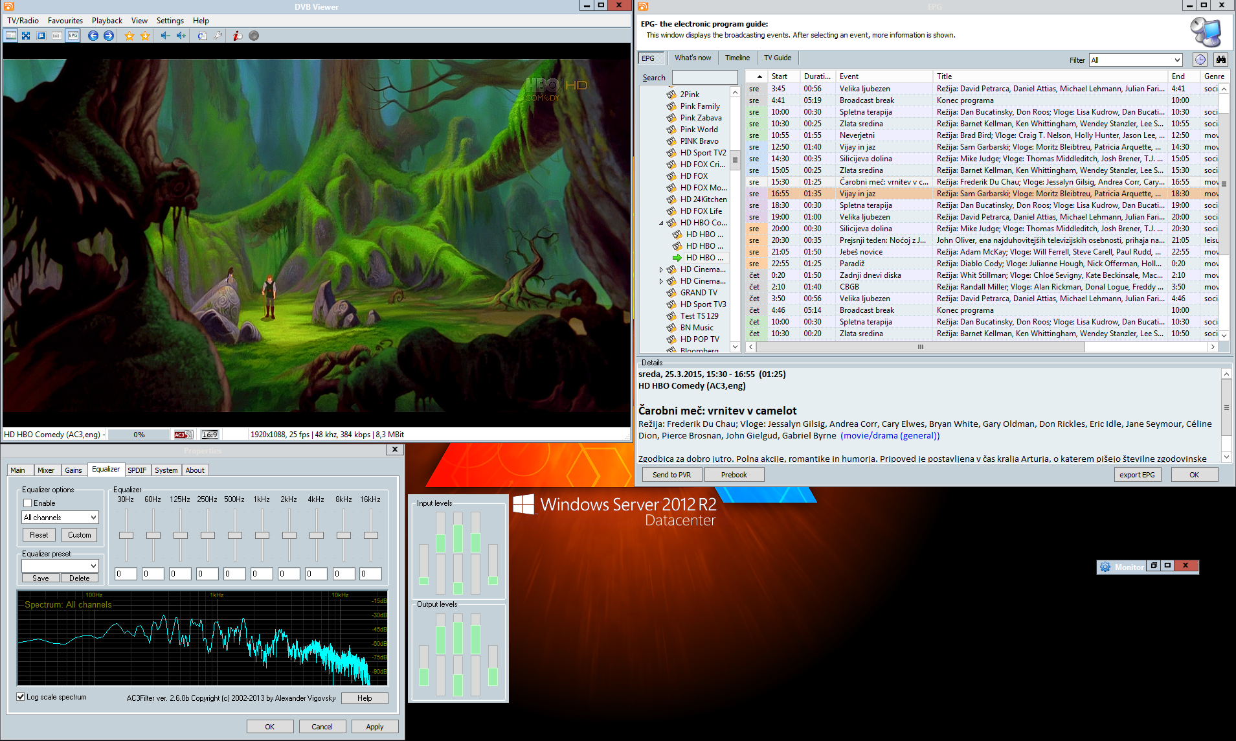
Task: Switch to the Gains tab
Action: (74, 470)
